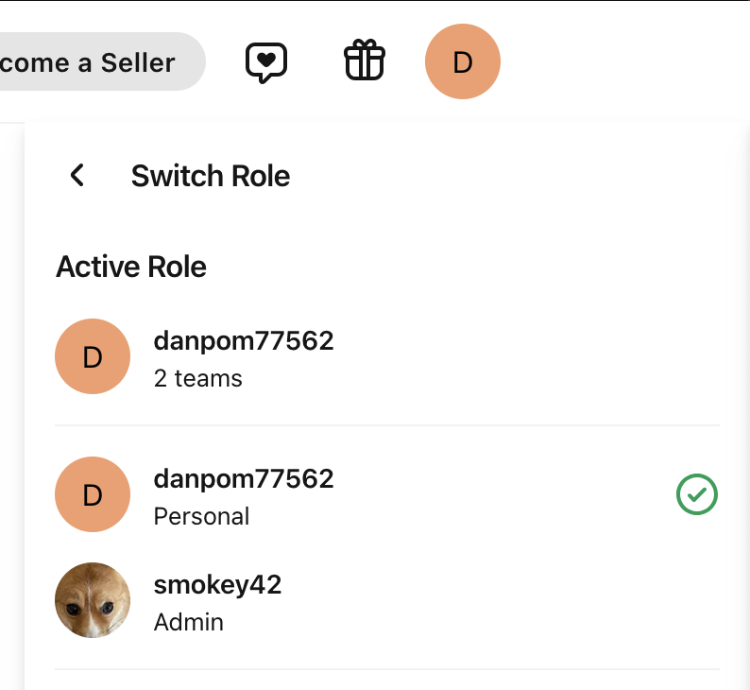Click the Personal label under danpom77562
Viewport: 750px width, 690px height.
(x=201, y=516)
